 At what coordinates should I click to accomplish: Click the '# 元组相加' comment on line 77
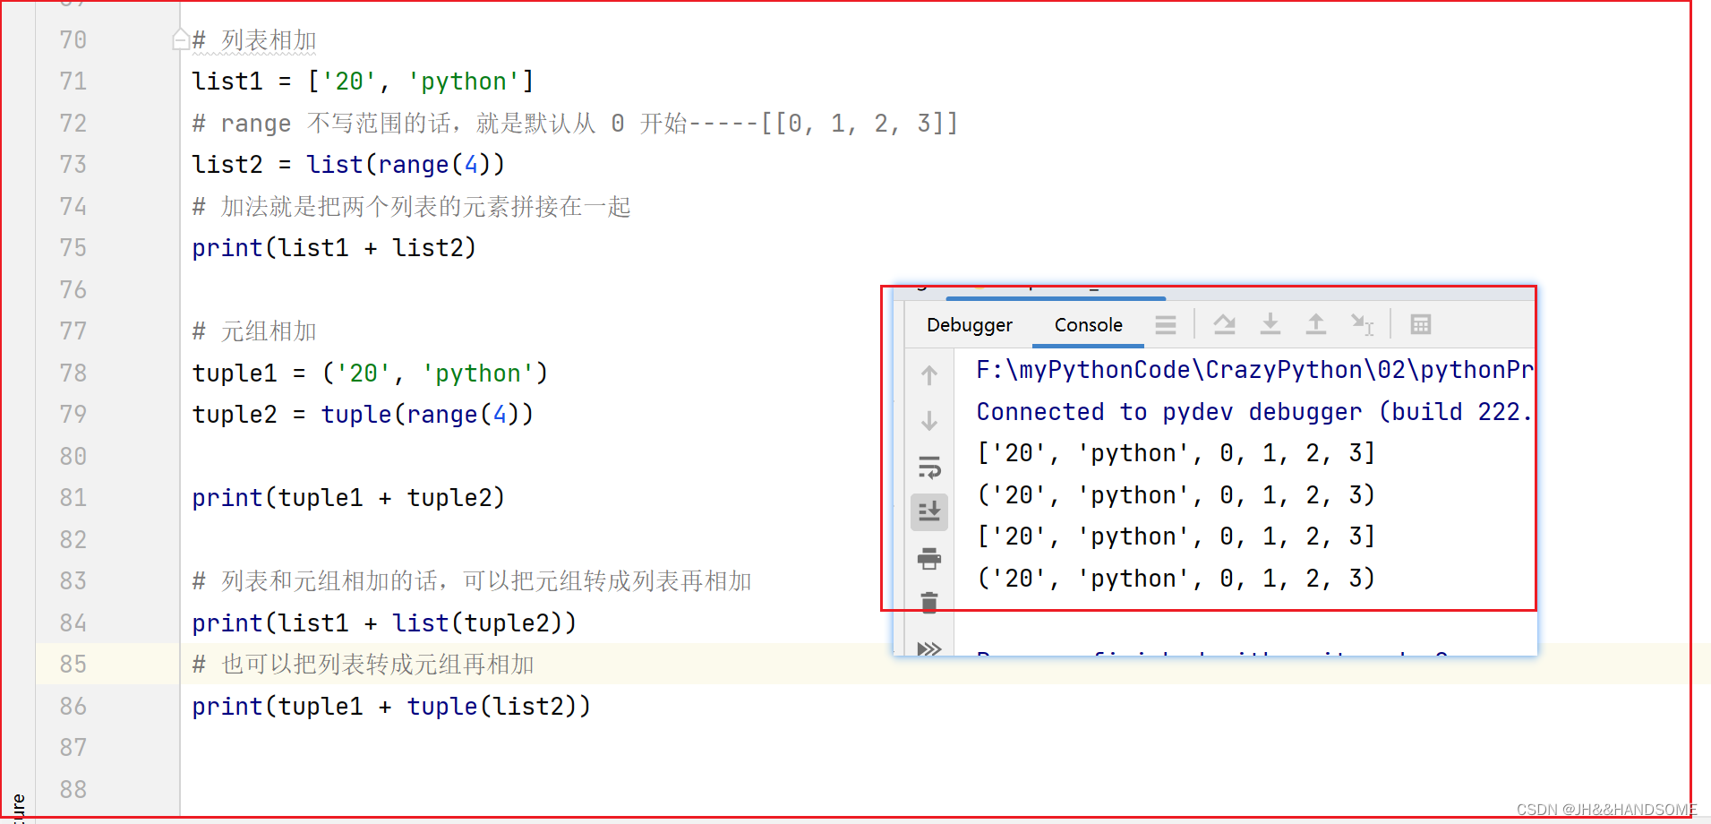click(254, 331)
